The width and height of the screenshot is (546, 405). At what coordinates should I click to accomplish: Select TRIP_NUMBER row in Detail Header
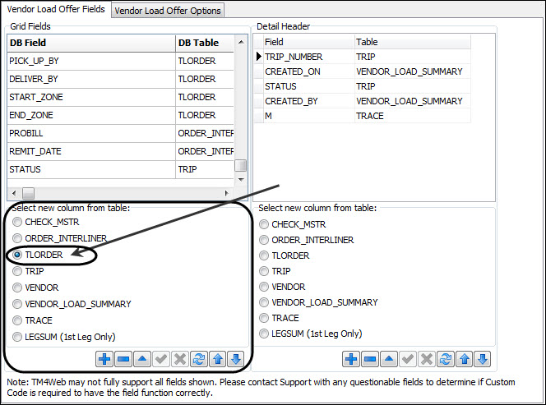pos(363,57)
